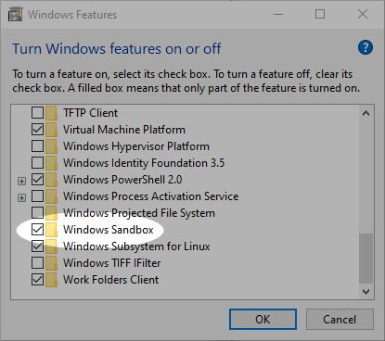Viewport: 385px width, 341px height.
Task: Select the Windows Subsystem for Linux label
Action: coord(136,246)
